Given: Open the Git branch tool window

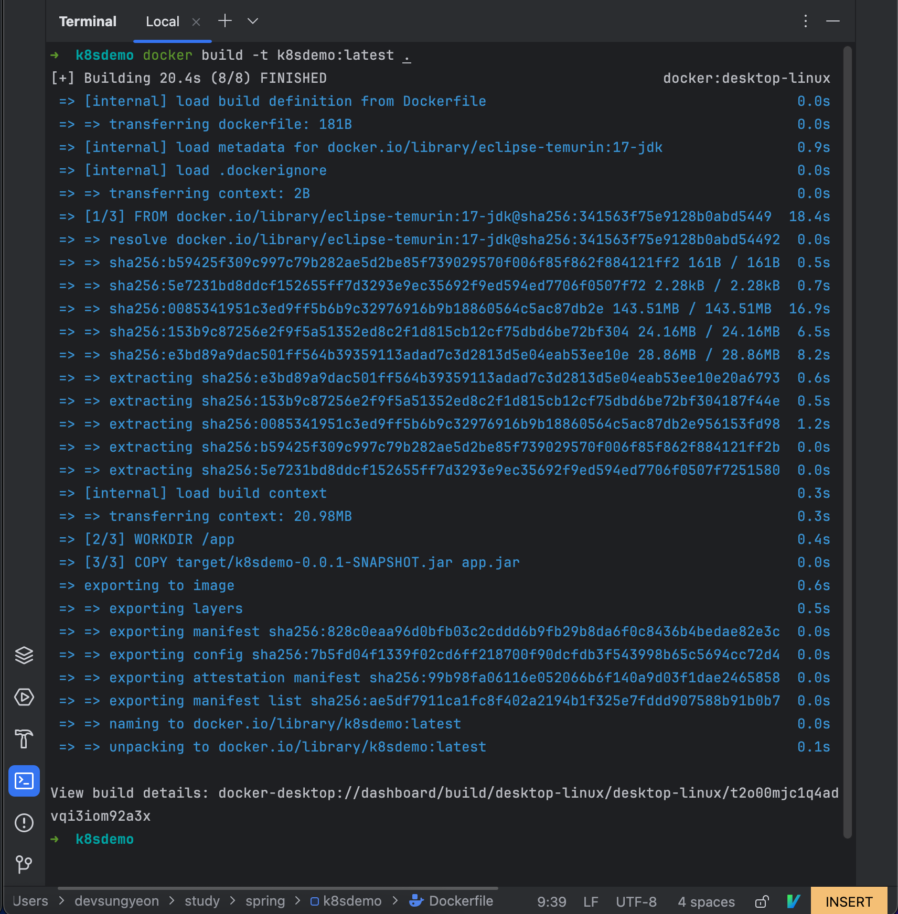Looking at the screenshot, I should pos(24,864).
